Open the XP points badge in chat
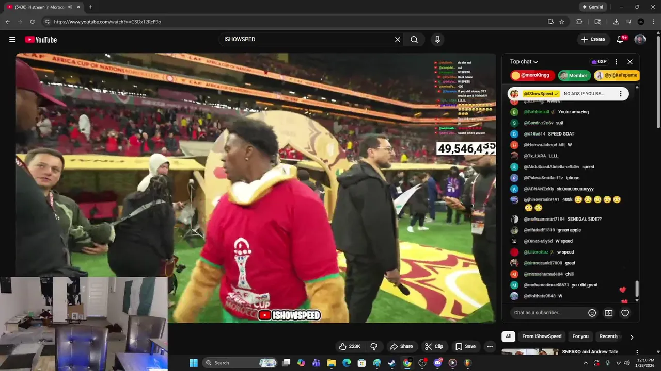661x371 pixels. pos(599,62)
